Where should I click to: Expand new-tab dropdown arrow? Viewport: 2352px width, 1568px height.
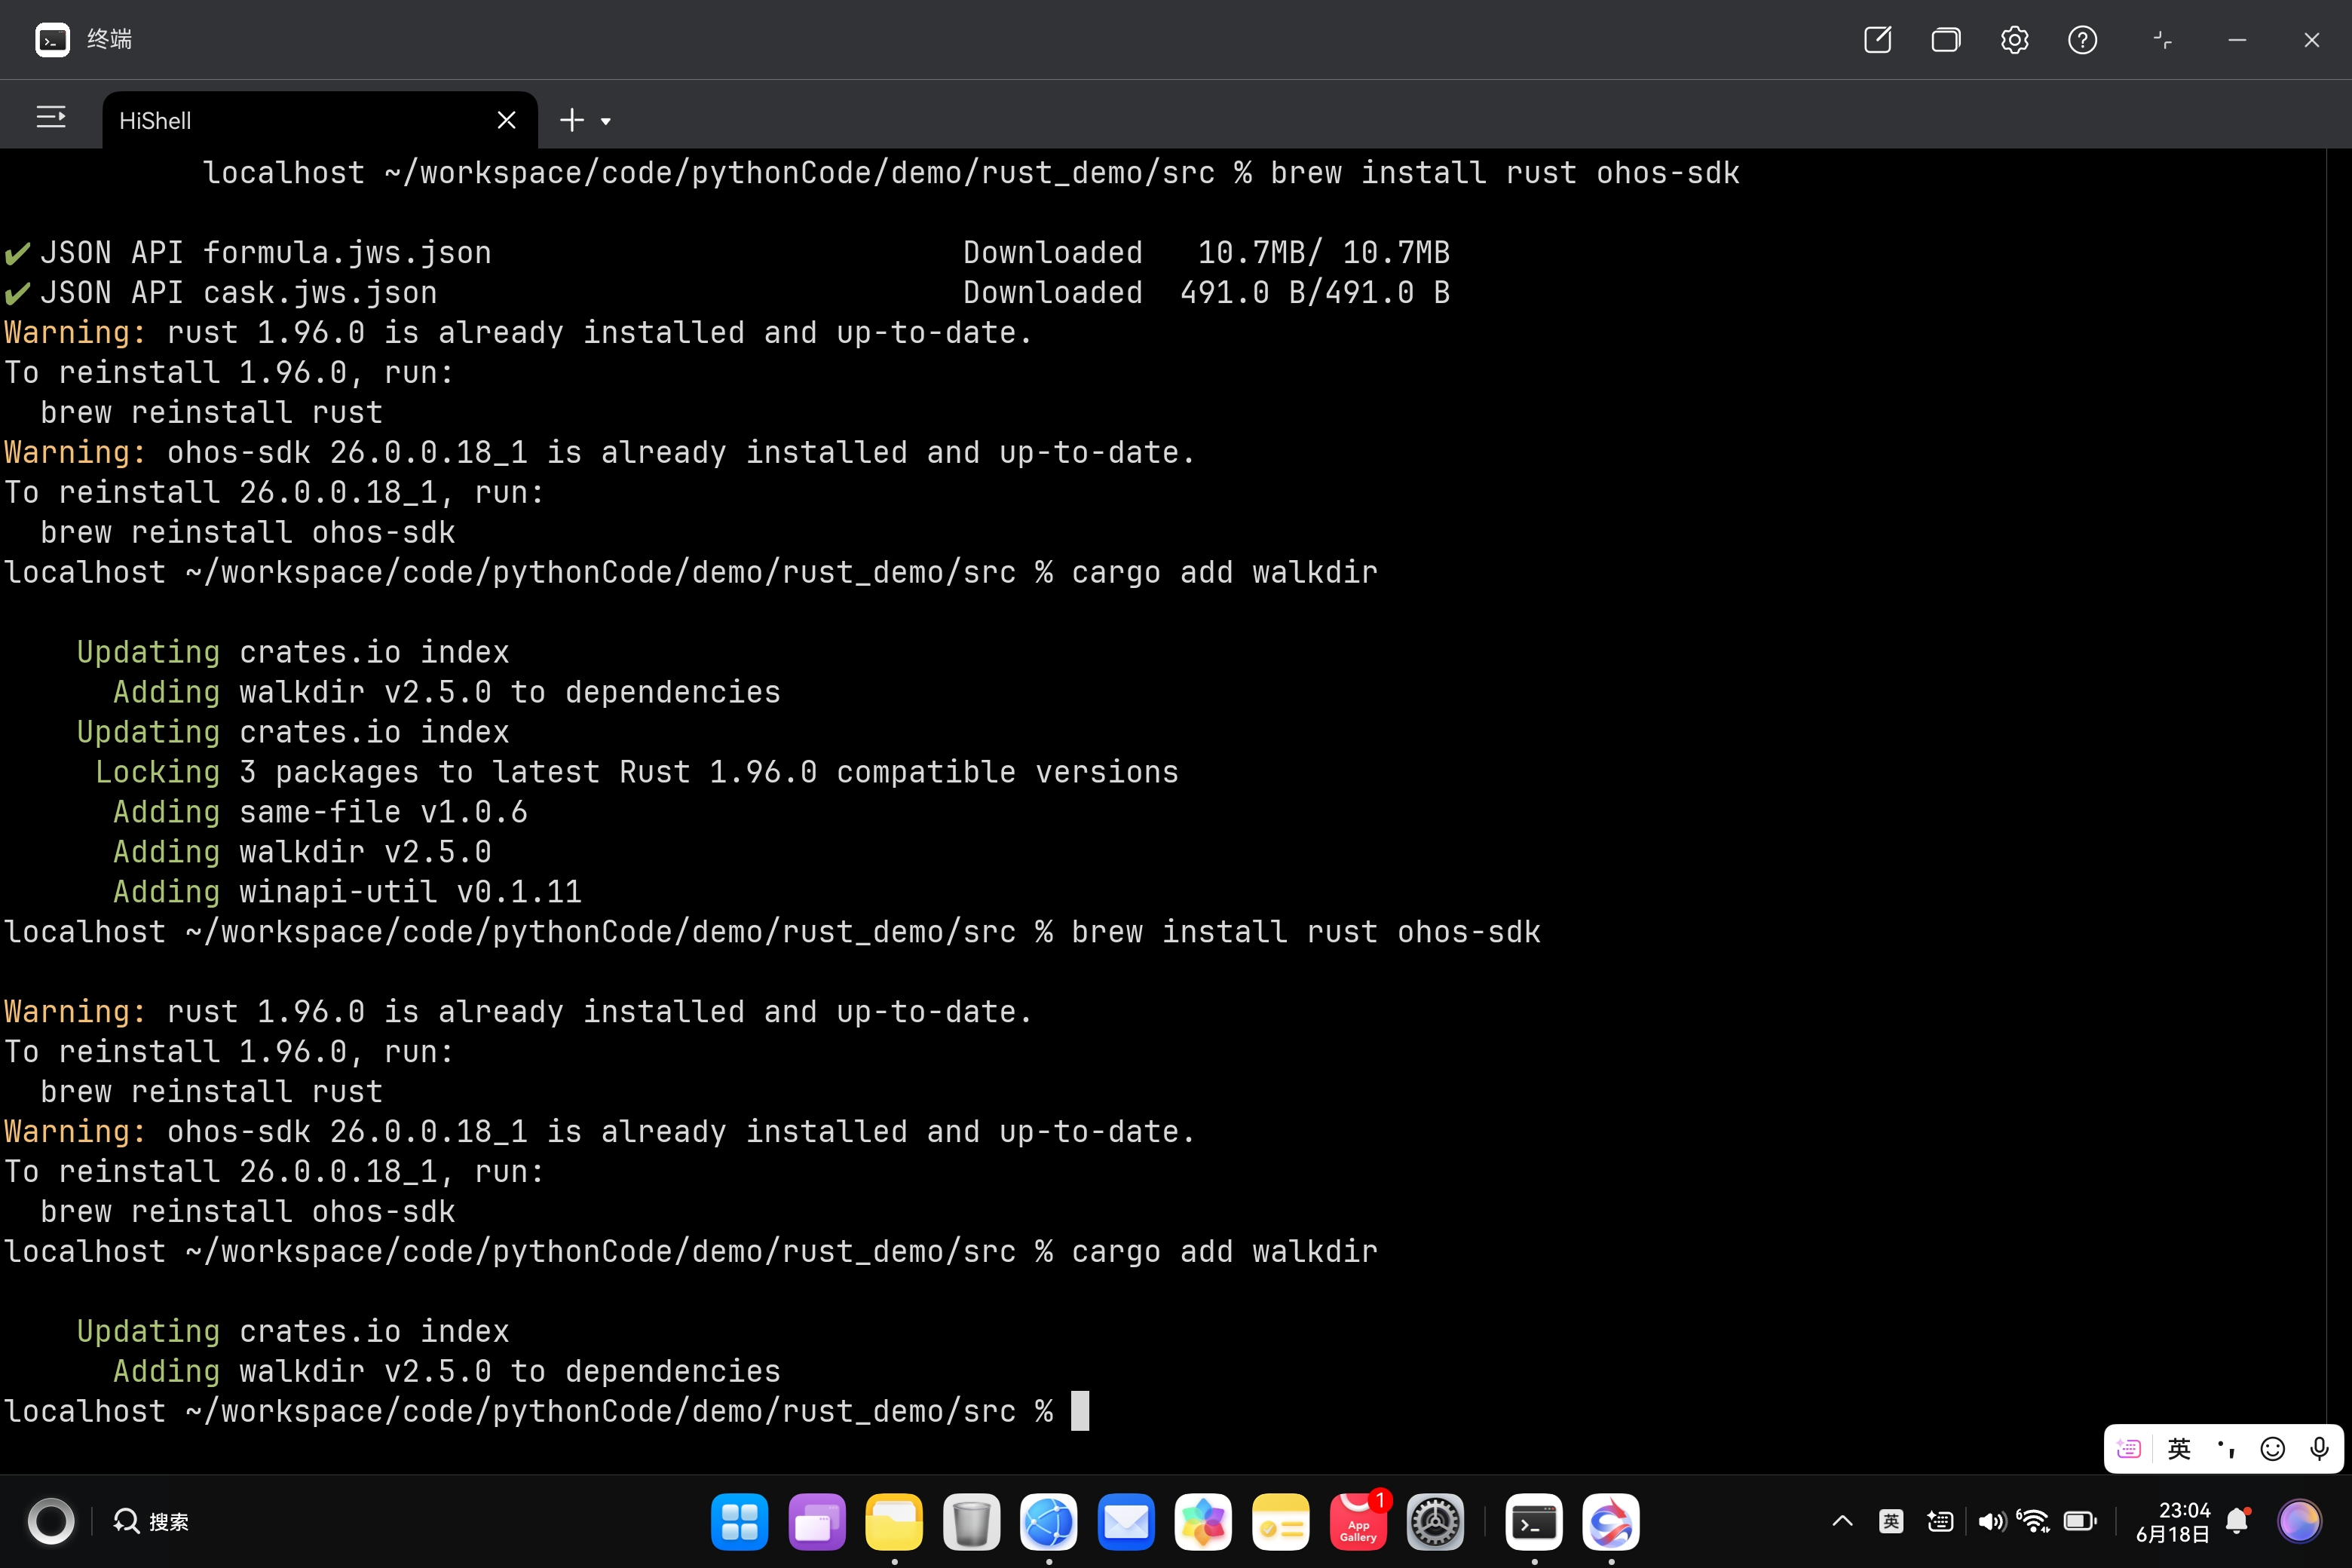(606, 121)
